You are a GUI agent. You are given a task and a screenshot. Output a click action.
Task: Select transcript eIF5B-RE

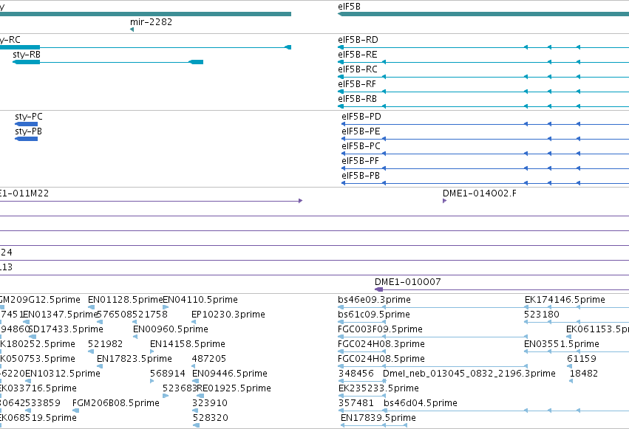click(358, 55)
